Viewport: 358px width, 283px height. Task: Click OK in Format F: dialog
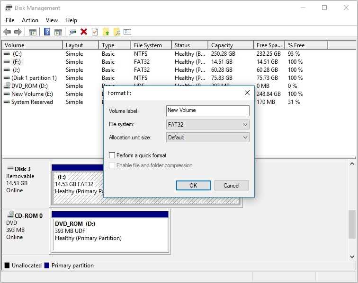pyautogui.click(x=193, y=186)
